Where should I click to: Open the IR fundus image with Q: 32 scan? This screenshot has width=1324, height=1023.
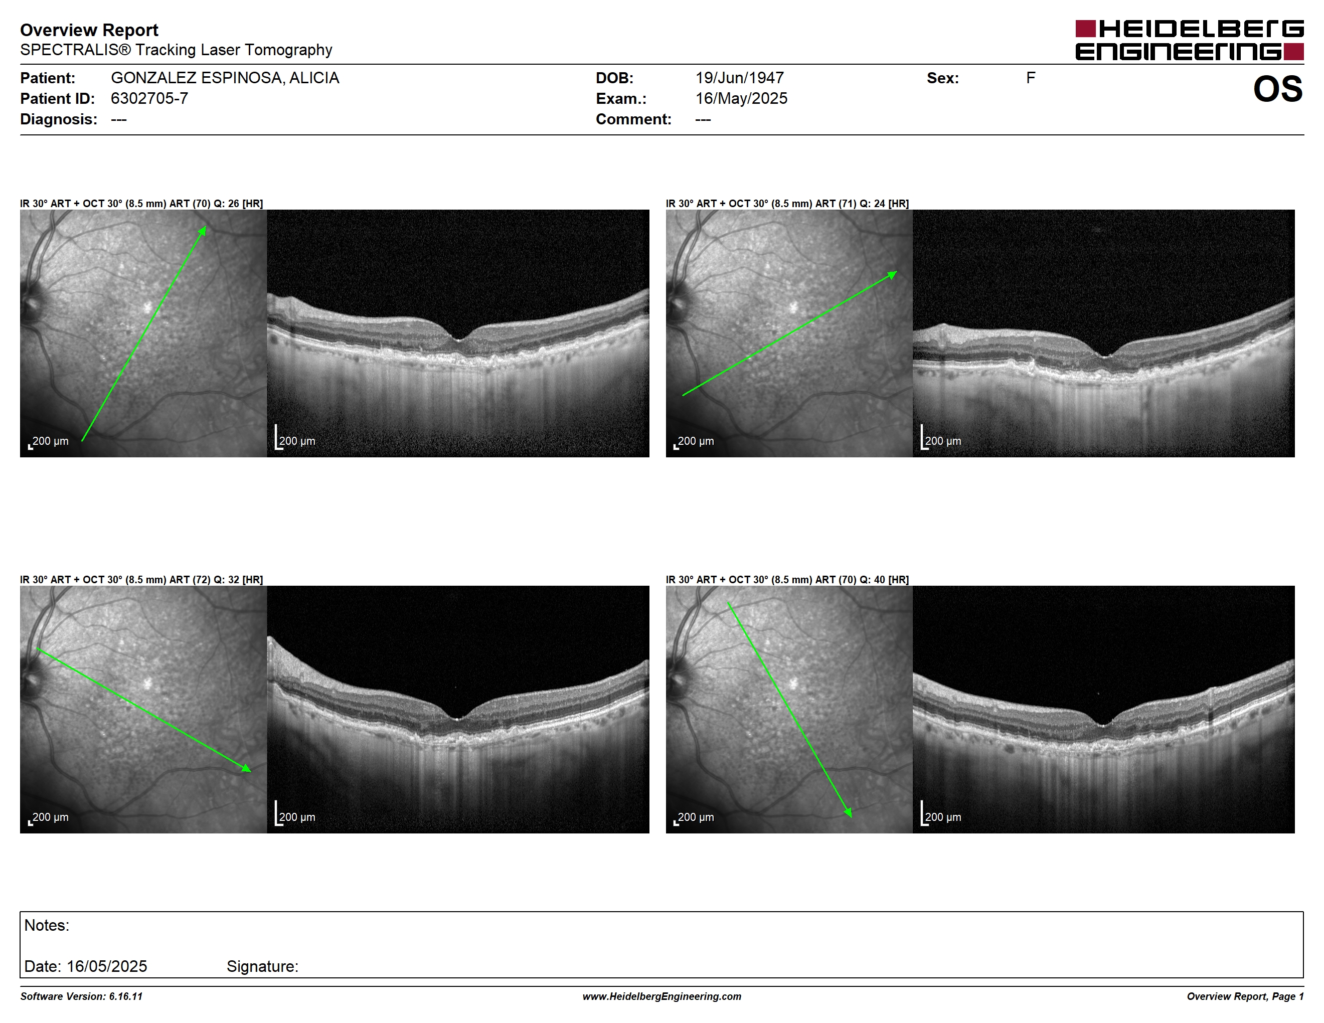pos(143,709)
